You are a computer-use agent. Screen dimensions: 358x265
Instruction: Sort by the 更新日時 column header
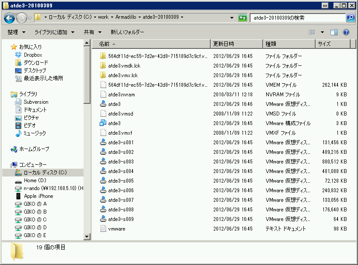(x=236, y=44)
